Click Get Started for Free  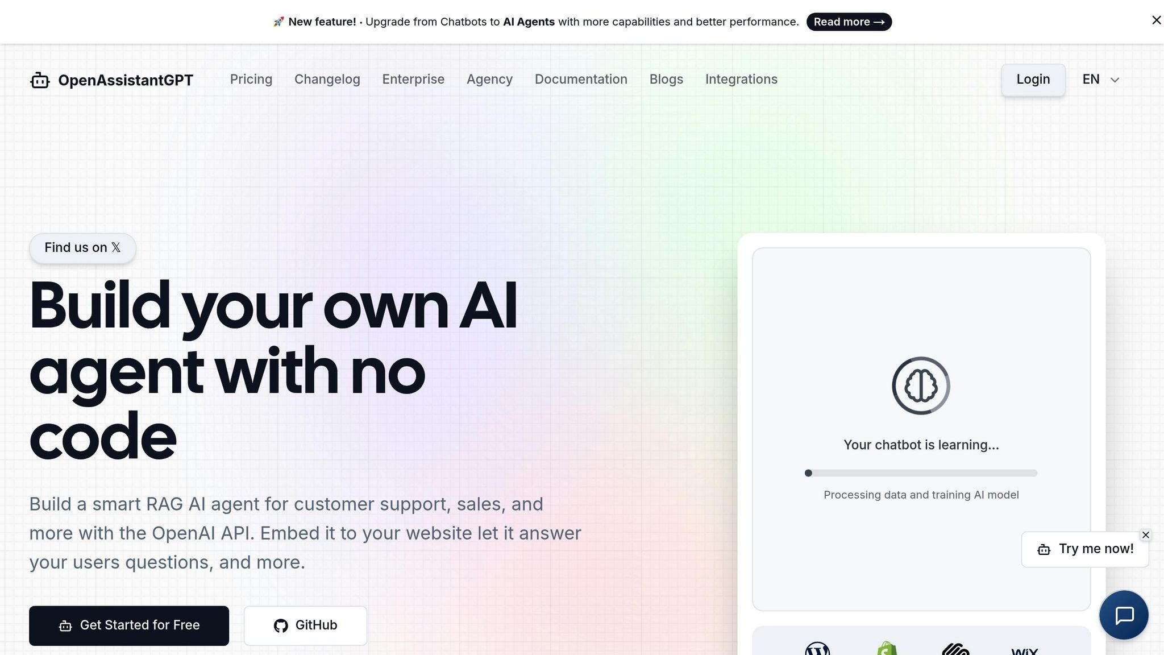[x=129, y=625]
